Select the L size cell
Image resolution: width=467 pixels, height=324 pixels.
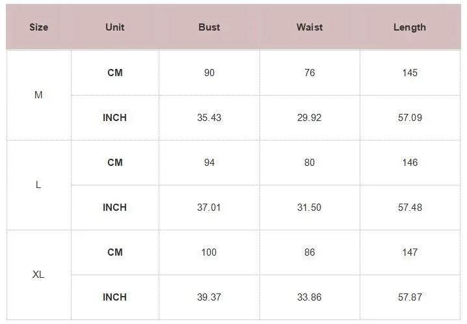pyautogui.click(x=38, y=185)
